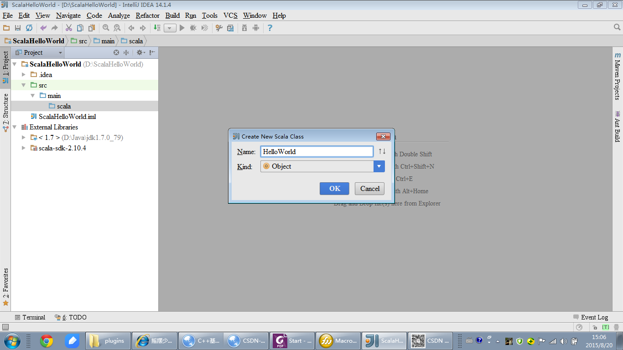This screenshot has width=623, height=350.
Task: Open the Event Log
Action: pos(591,317)
